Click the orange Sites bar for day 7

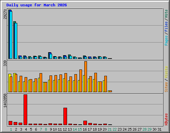41,82
